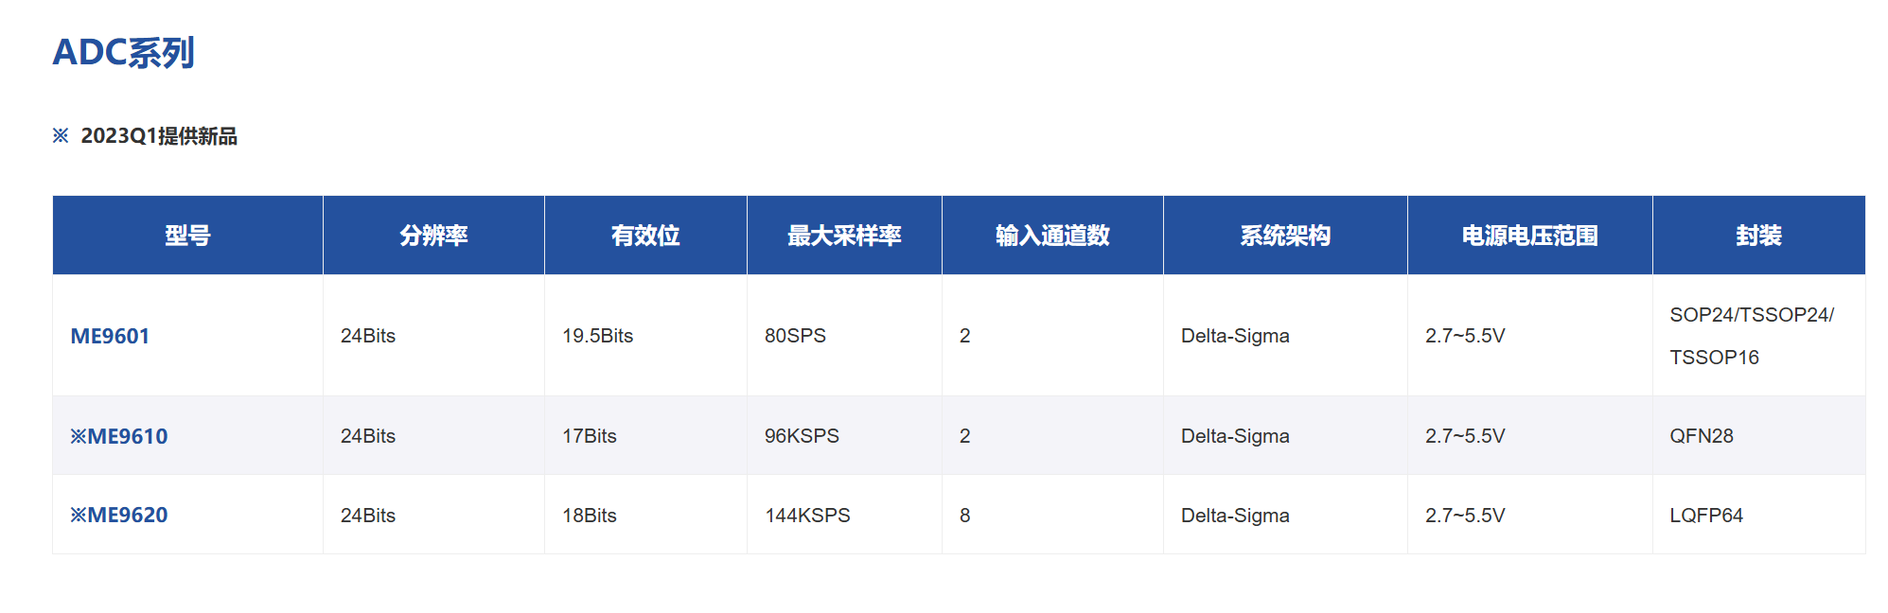
Task: Click the 系统架构 column header
Action: 1285,236
